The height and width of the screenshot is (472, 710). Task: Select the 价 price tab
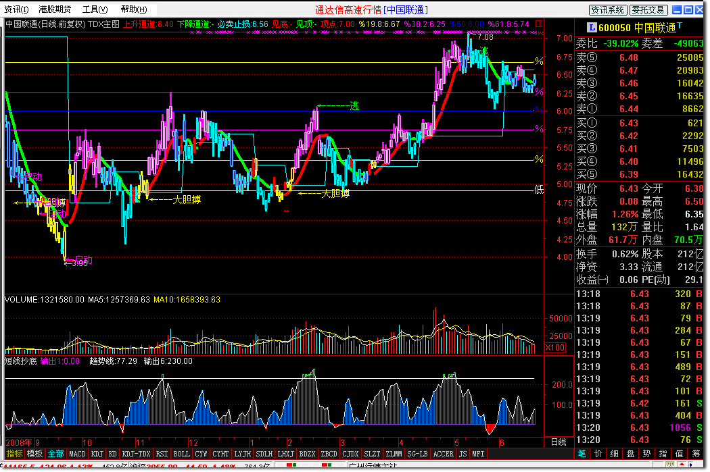(598, 454)
